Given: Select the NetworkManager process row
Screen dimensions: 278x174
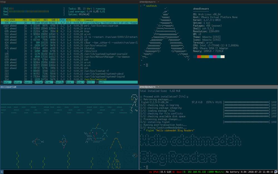Looking at the screenshot, I should [69, 57].
